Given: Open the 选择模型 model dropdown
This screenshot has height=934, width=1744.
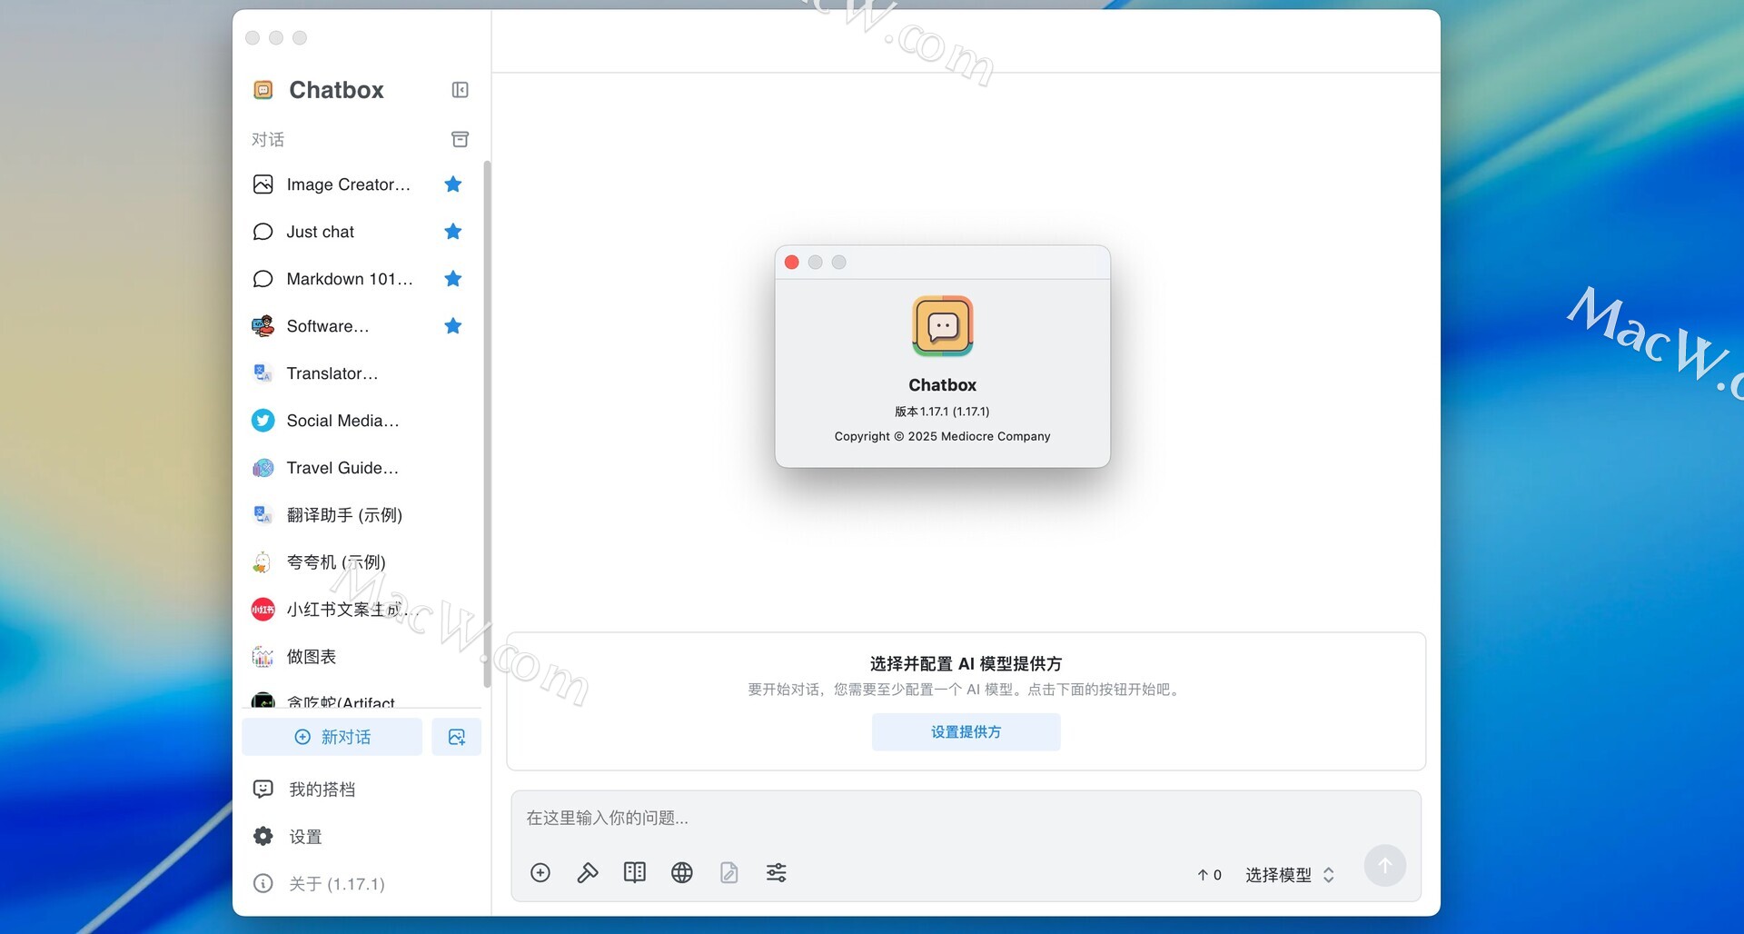Looking at the screenshot, I should click(x=1289, y=875).
